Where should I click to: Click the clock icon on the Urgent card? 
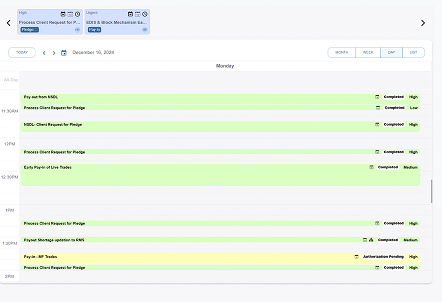(x=145, y=14)
